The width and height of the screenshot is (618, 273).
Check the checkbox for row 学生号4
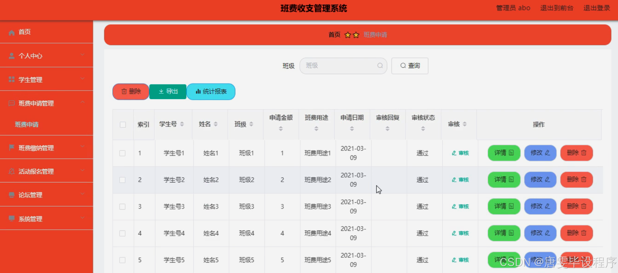tap(123, 233)
